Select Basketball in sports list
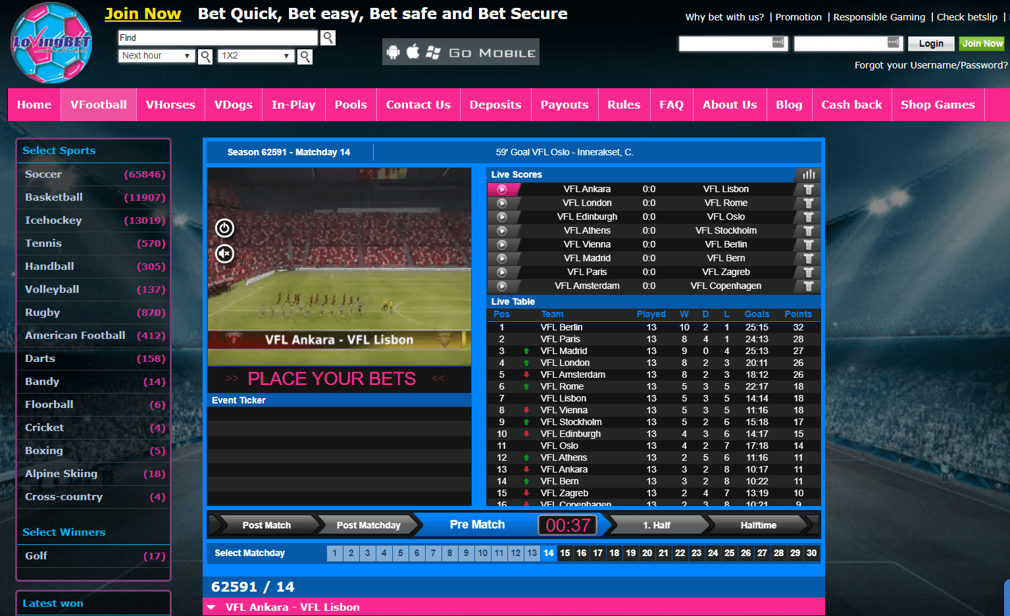This screenshot has width=1010, height=616. click(x=93, y=197)
